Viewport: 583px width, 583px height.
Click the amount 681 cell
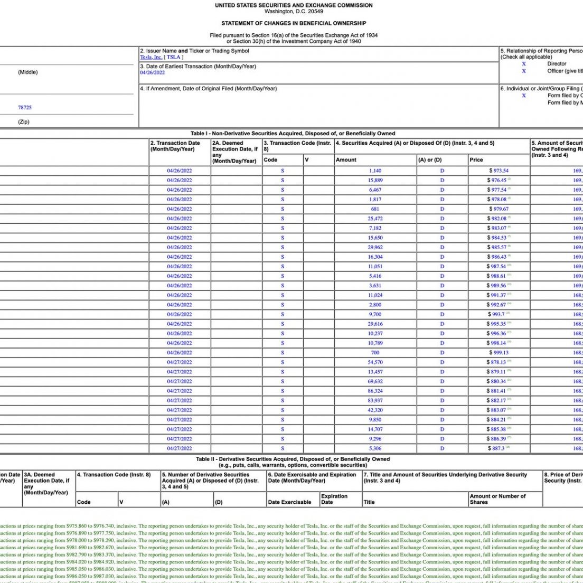tap(375, 209)
